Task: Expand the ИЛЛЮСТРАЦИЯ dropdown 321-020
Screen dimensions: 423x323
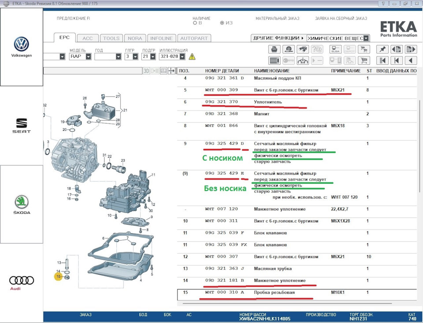Action: (x=183, y=56)
